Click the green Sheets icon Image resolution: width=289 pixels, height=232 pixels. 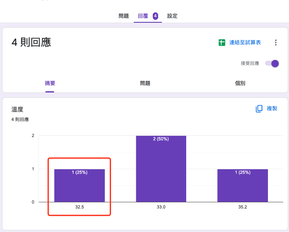coord(222,43)
